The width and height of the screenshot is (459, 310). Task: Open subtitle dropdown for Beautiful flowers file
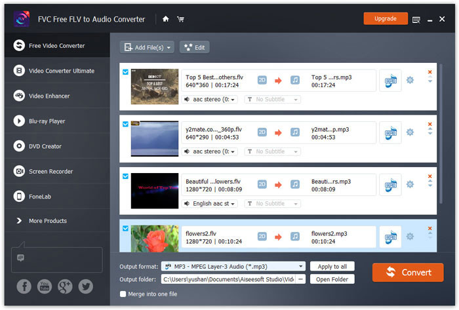[273, 204]
